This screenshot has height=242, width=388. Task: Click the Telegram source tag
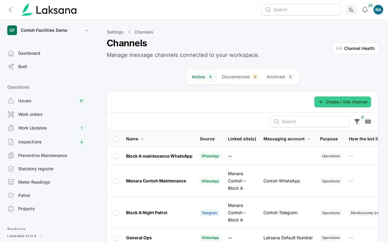209,213
